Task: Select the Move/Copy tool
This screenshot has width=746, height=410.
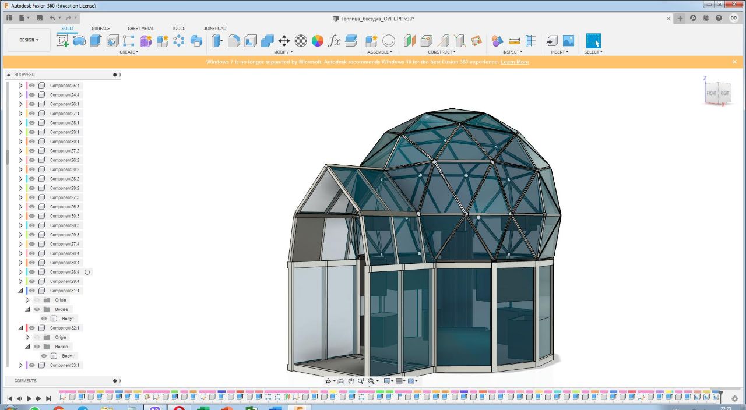Action: click(x=284, y=41)
